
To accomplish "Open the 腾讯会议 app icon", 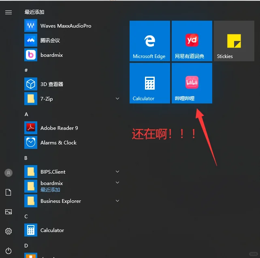I will coord(31,40).
